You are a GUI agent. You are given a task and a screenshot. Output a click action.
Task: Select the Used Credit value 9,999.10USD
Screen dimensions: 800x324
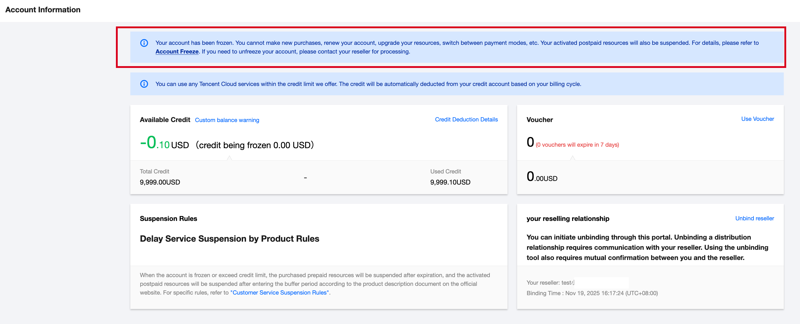pyautogui.click(x=450, y=182)
